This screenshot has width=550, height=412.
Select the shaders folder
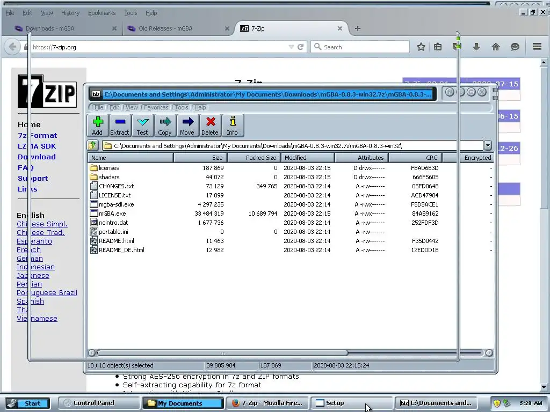[109, 177]
